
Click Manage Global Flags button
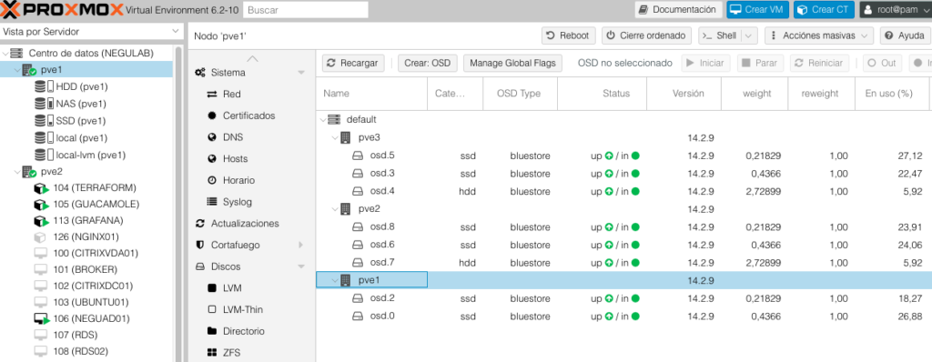[x=513, y=63]
